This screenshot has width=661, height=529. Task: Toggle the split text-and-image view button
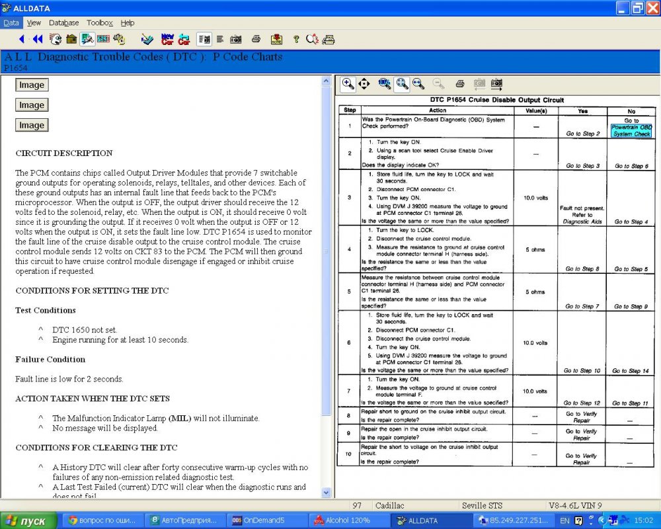(204, 39)
